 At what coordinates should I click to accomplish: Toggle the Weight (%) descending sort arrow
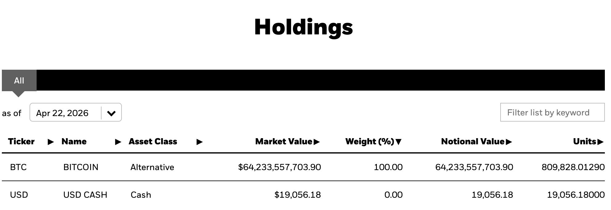[398, 142]
